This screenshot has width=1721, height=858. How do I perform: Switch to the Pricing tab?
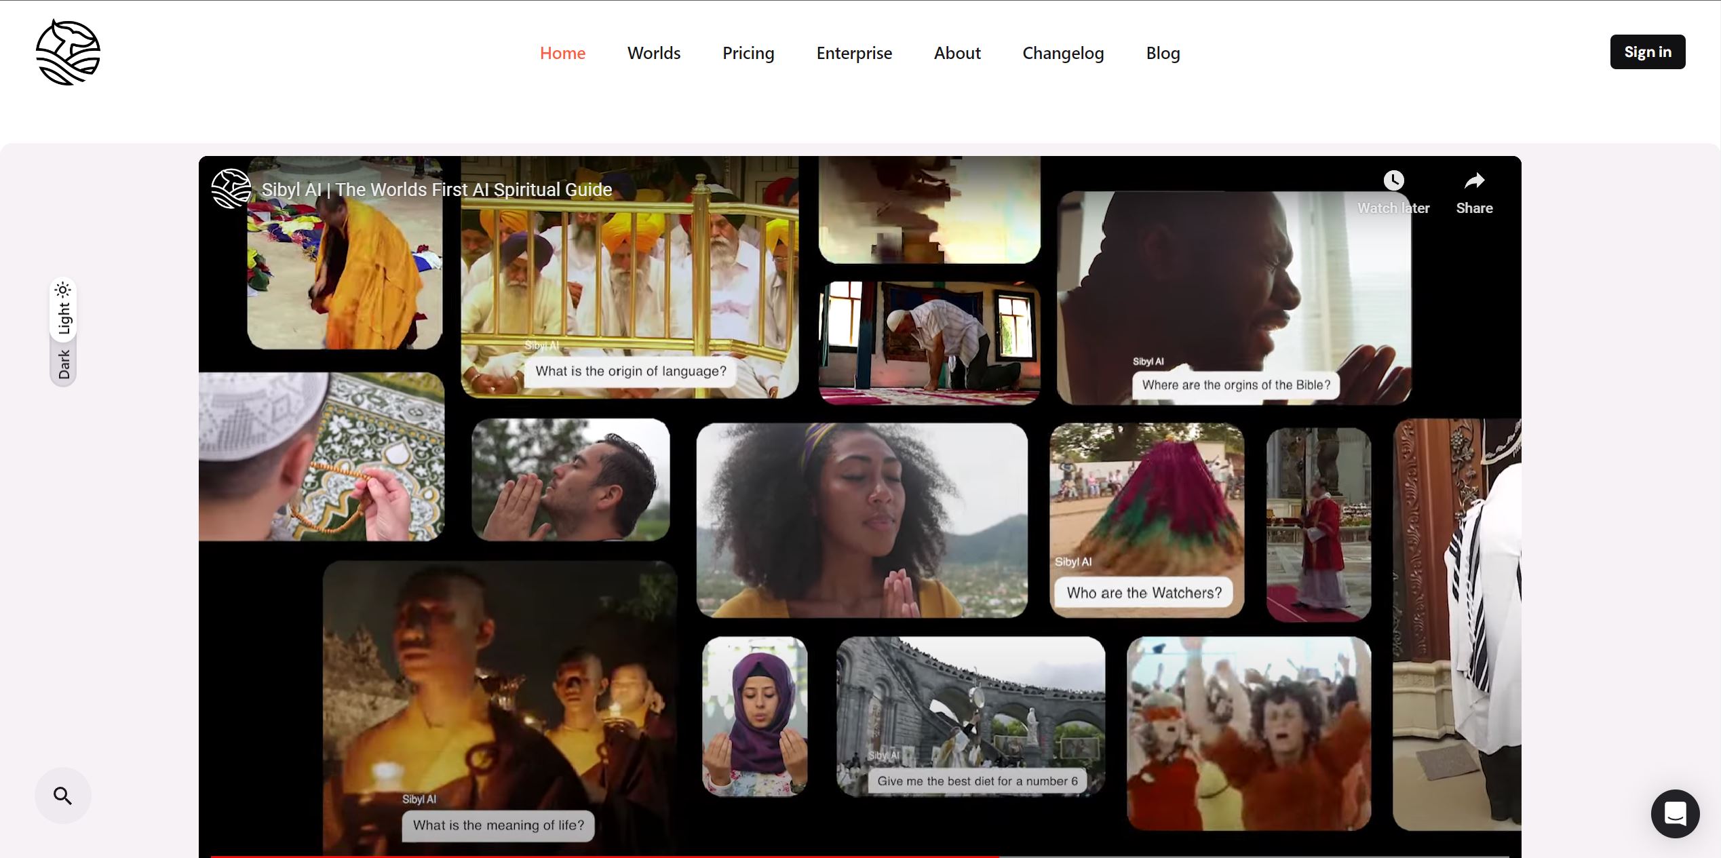click(x=748, y=53)
